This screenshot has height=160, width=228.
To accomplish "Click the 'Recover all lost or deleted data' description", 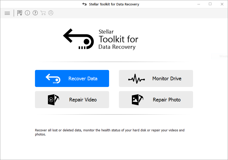I will [110, 132].
